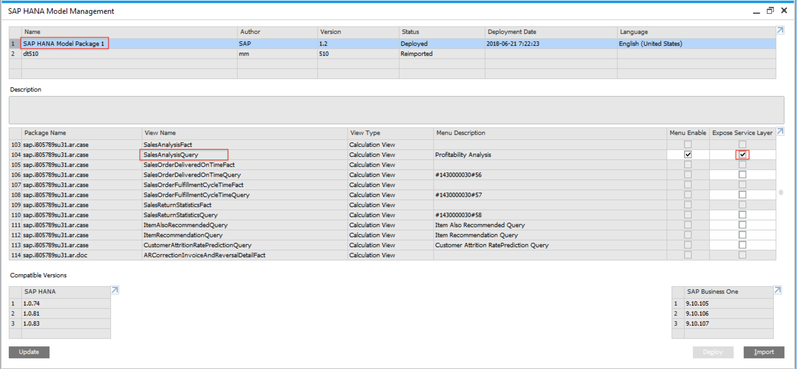Select SalesReturnStatisticsFact view name cell

(245, 205)
